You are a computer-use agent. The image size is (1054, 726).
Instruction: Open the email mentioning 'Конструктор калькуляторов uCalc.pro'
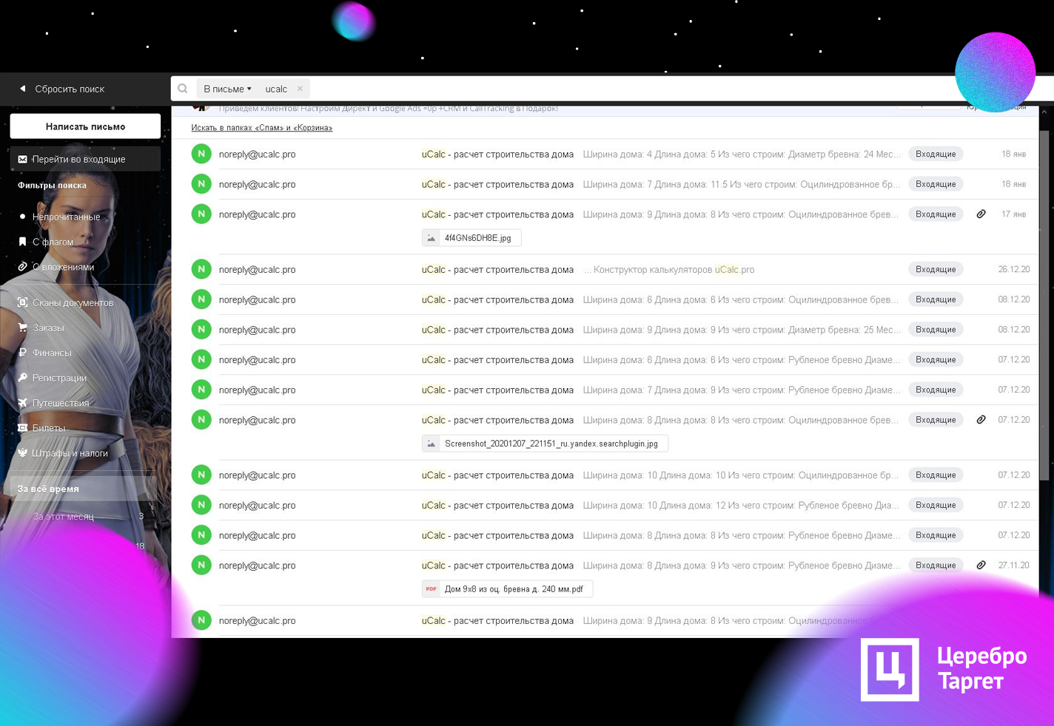coord(605,270)
